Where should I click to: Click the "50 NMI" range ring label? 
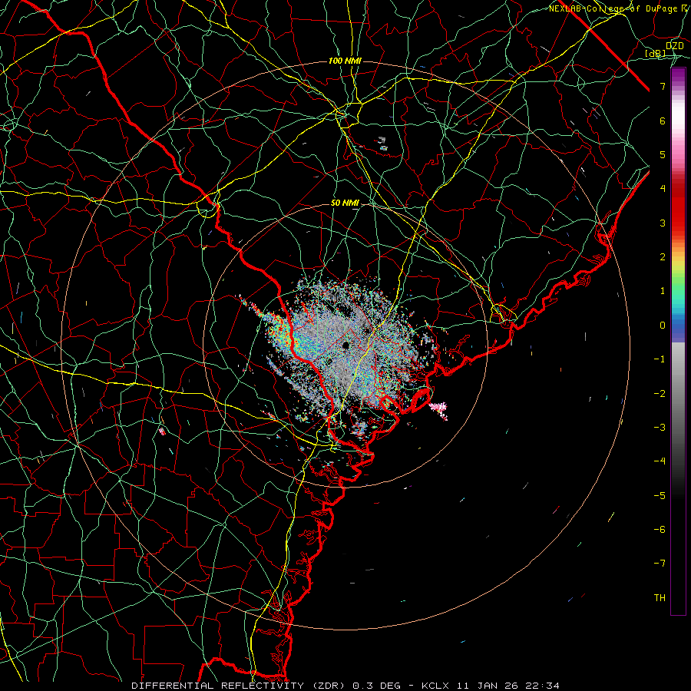click(345, 203)
